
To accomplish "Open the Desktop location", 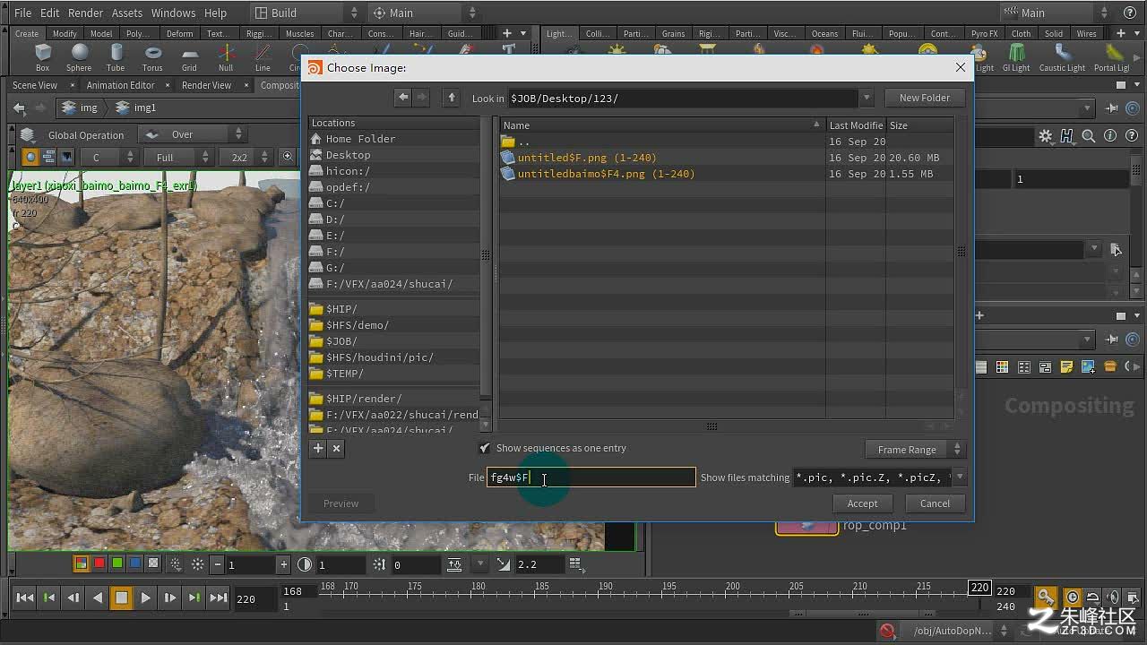I will pos(348,155).
